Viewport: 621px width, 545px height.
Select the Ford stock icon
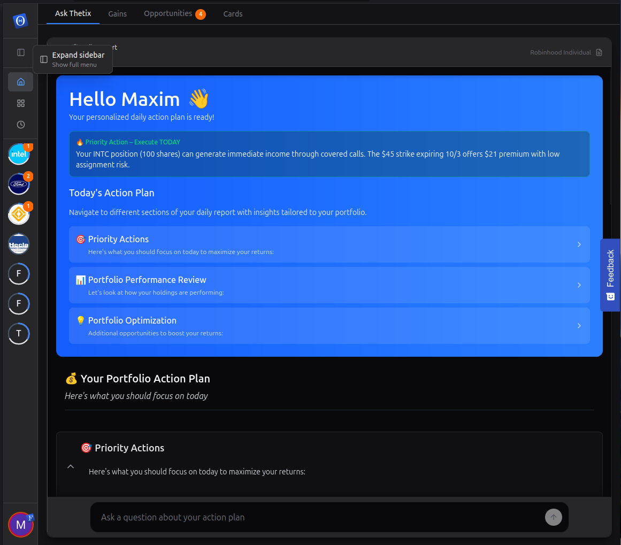[x=19, y=185]
